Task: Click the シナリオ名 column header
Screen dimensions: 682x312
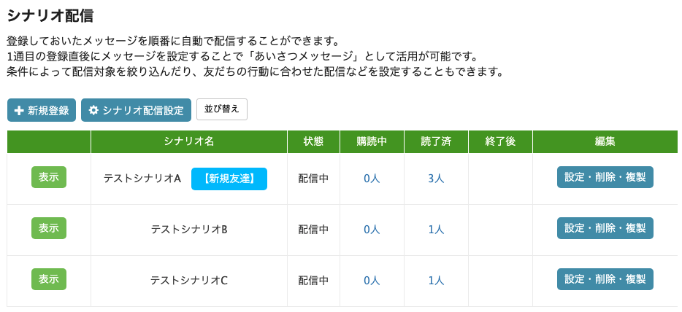Action: (189, 141)
